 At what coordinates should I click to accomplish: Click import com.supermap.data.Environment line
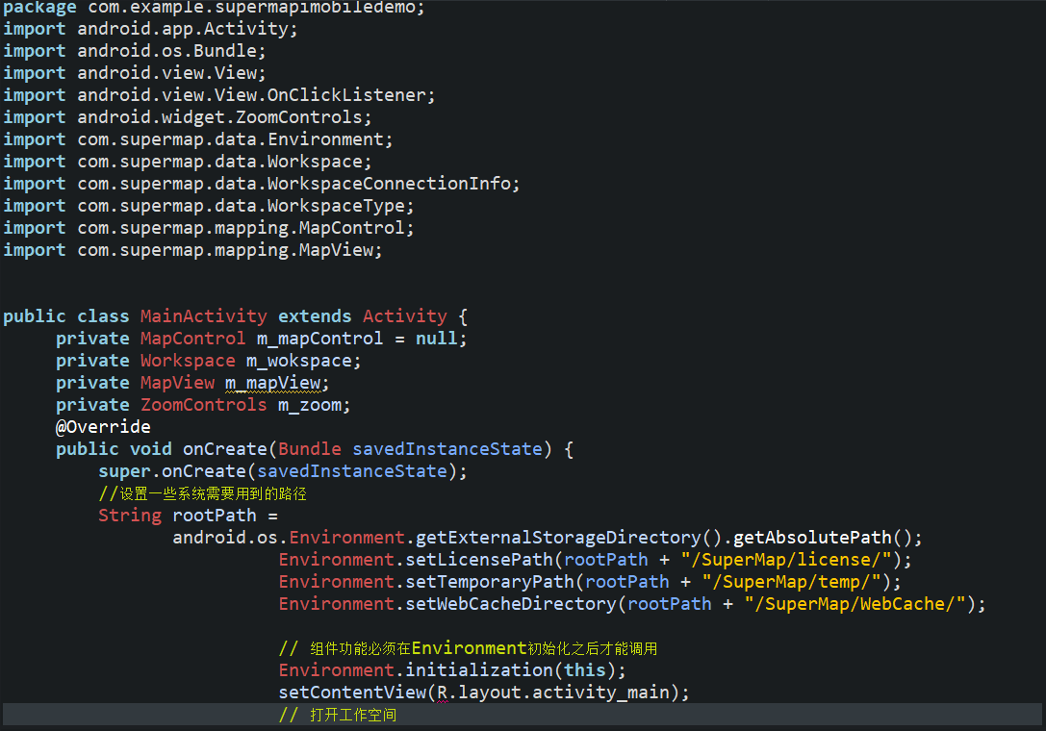coord(197,139)
